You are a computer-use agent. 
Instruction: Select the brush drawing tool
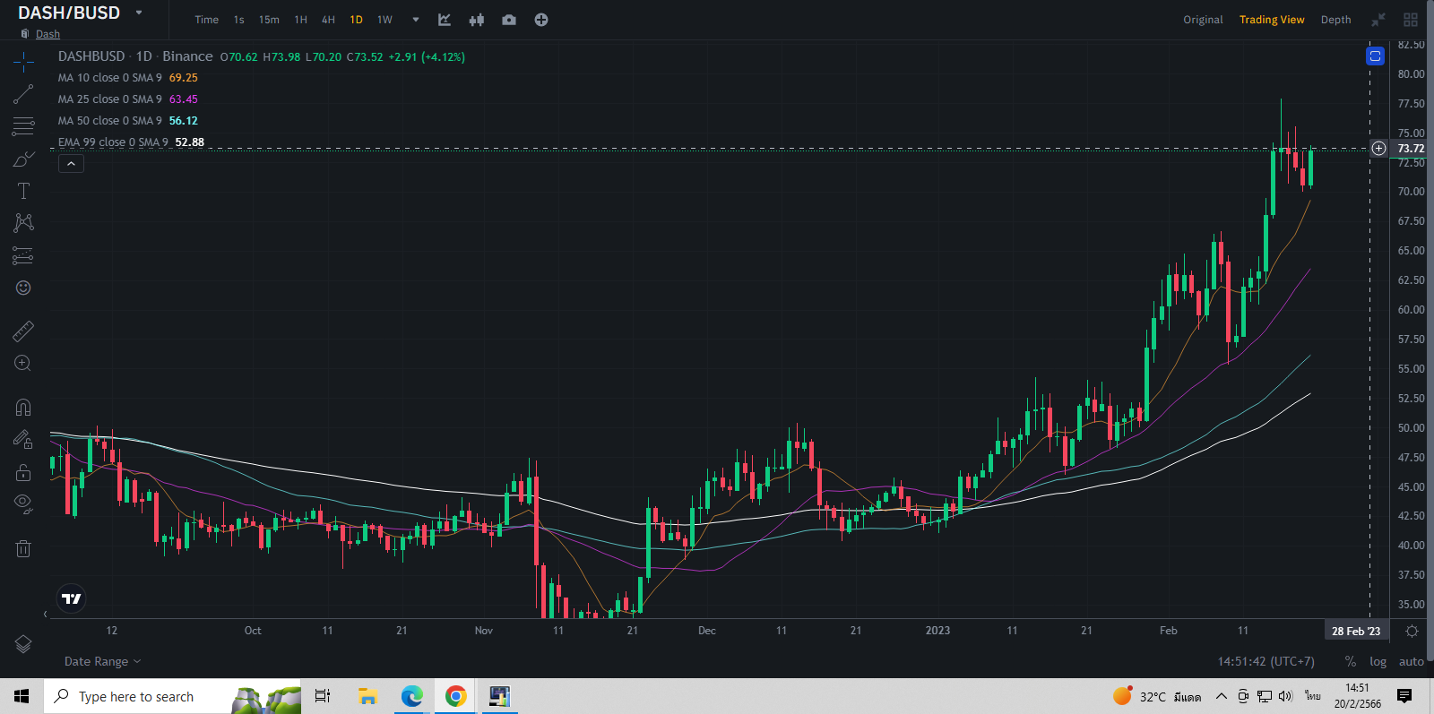point(23,159)
